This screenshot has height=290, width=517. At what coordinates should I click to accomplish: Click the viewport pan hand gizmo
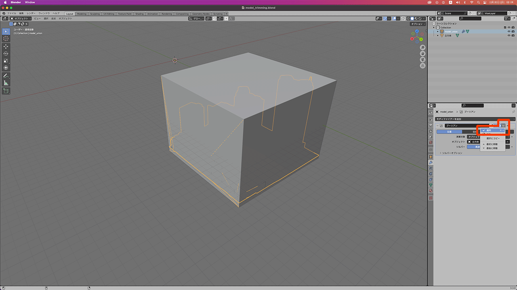coord(422,54)
